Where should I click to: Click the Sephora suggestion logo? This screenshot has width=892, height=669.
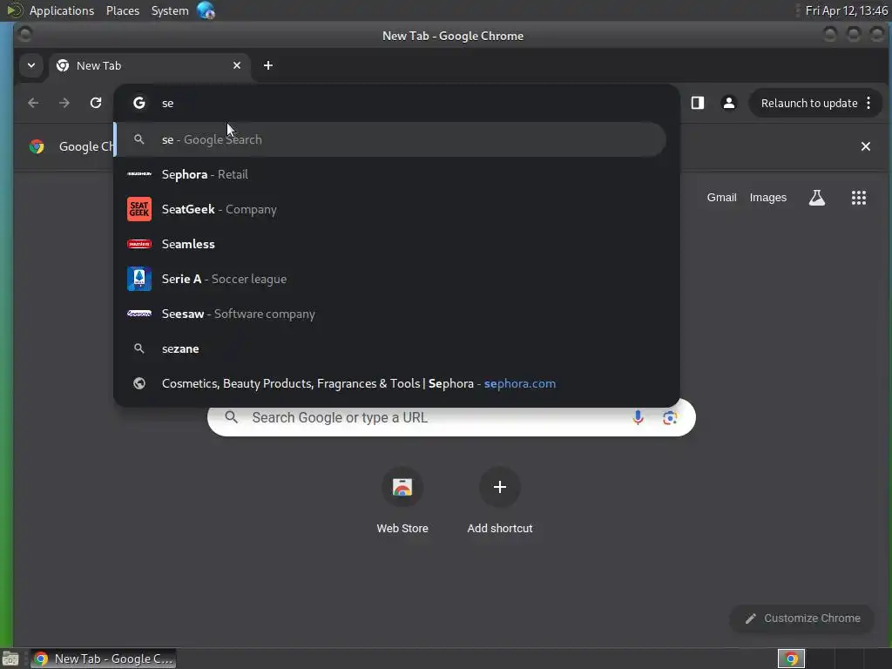click(139, 174)
